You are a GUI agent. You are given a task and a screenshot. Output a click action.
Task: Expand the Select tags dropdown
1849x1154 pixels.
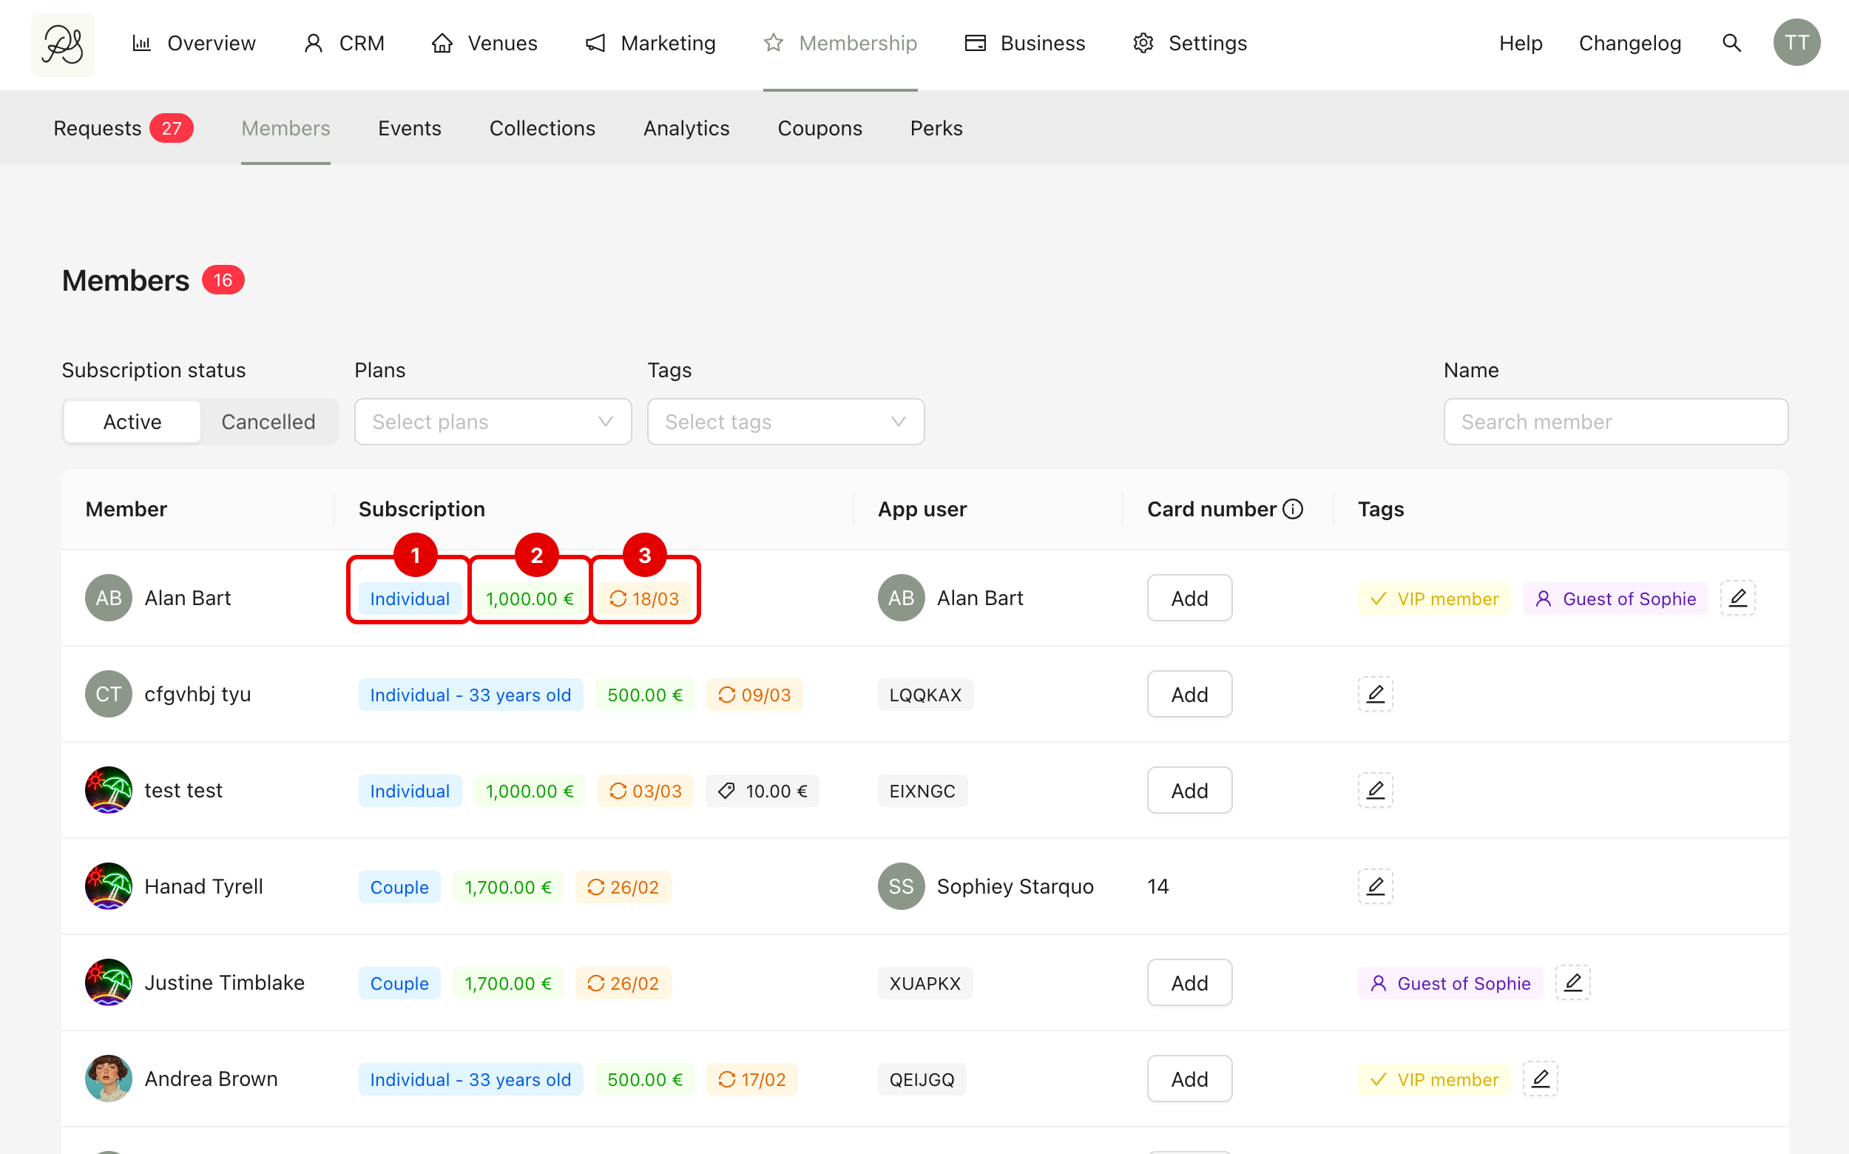(x=785, y=422)
